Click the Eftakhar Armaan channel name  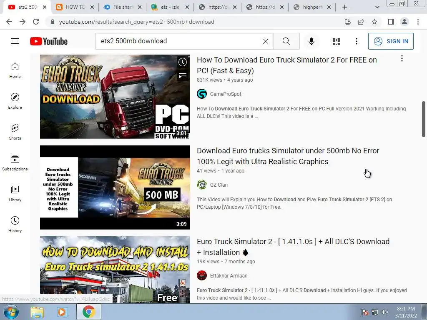click(229, 276)
